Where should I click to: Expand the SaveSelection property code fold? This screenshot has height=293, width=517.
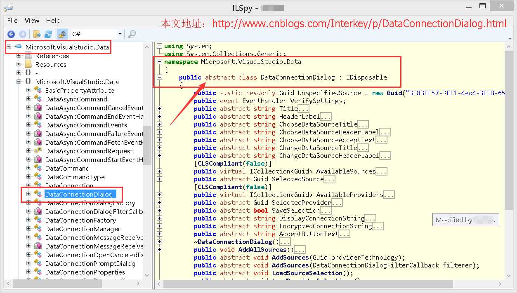click(159, 211)
